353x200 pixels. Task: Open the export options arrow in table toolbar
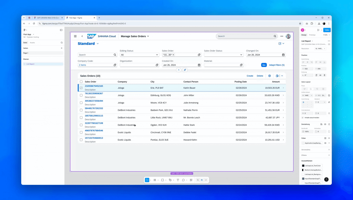coord(282,76)
